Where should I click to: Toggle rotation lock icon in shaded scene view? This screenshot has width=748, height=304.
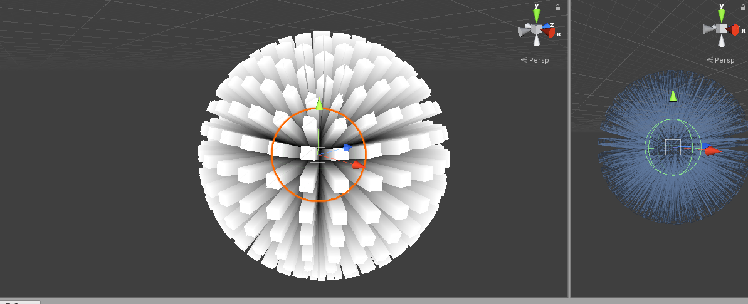(x=557, y=8)
